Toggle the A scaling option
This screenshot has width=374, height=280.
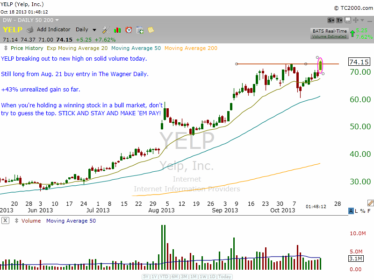pos(351,211)
